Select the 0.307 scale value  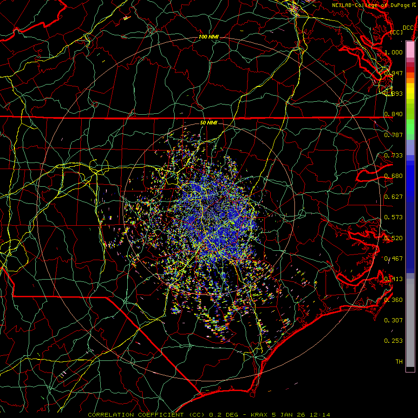click(x=393, y=320)
